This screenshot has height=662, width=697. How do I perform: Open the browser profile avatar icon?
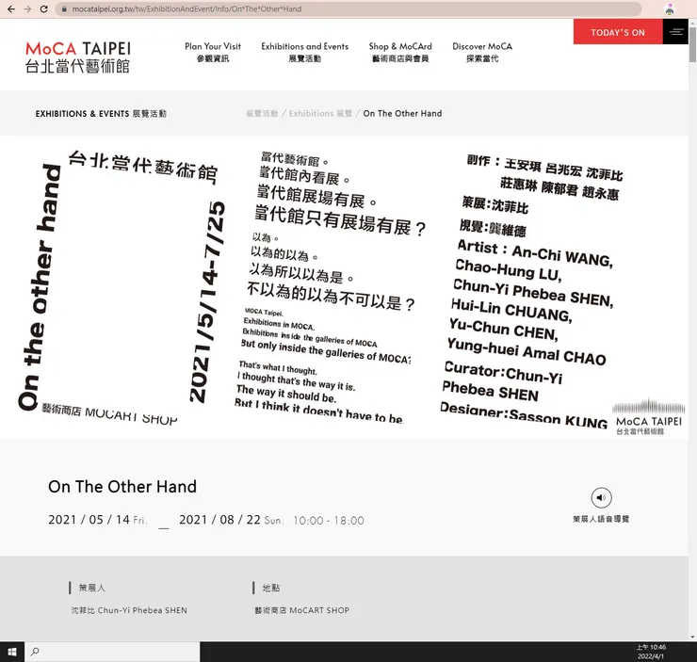point(670,8)
